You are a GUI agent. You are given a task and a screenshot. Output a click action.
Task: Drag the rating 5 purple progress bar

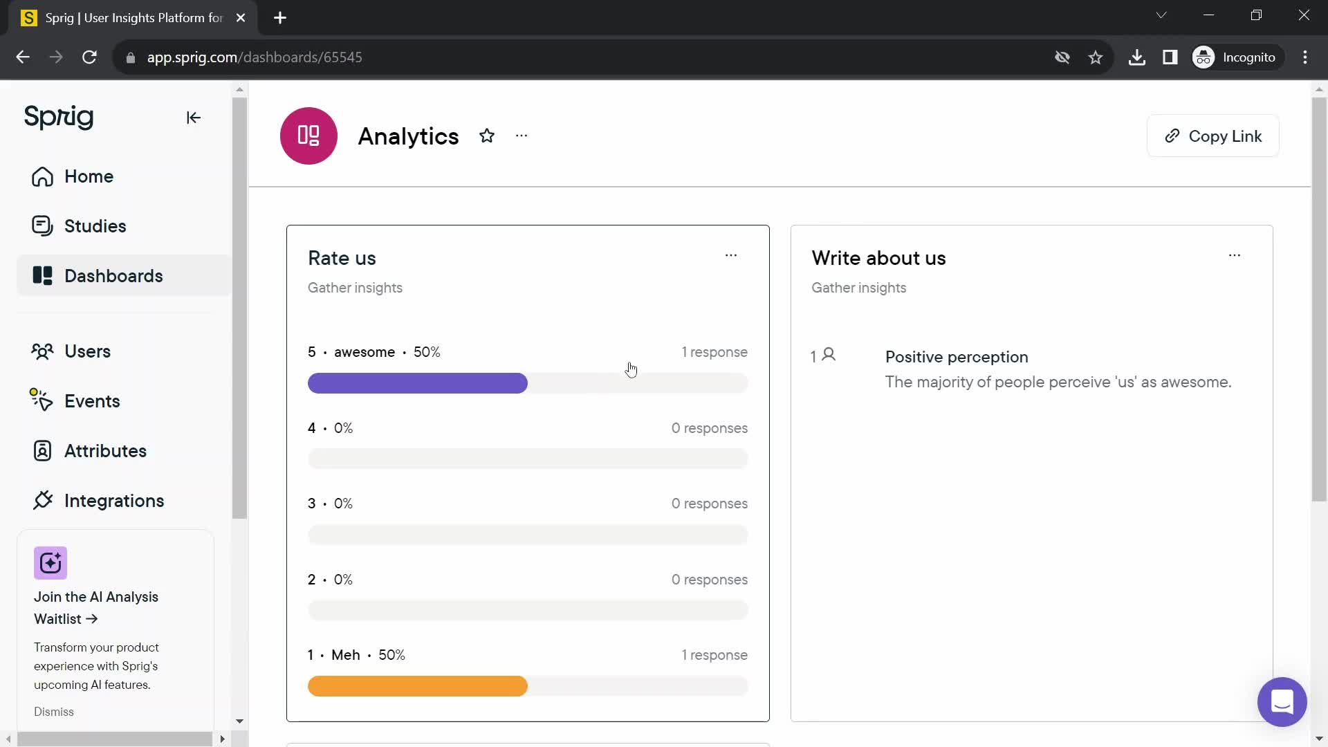[418, 383]
